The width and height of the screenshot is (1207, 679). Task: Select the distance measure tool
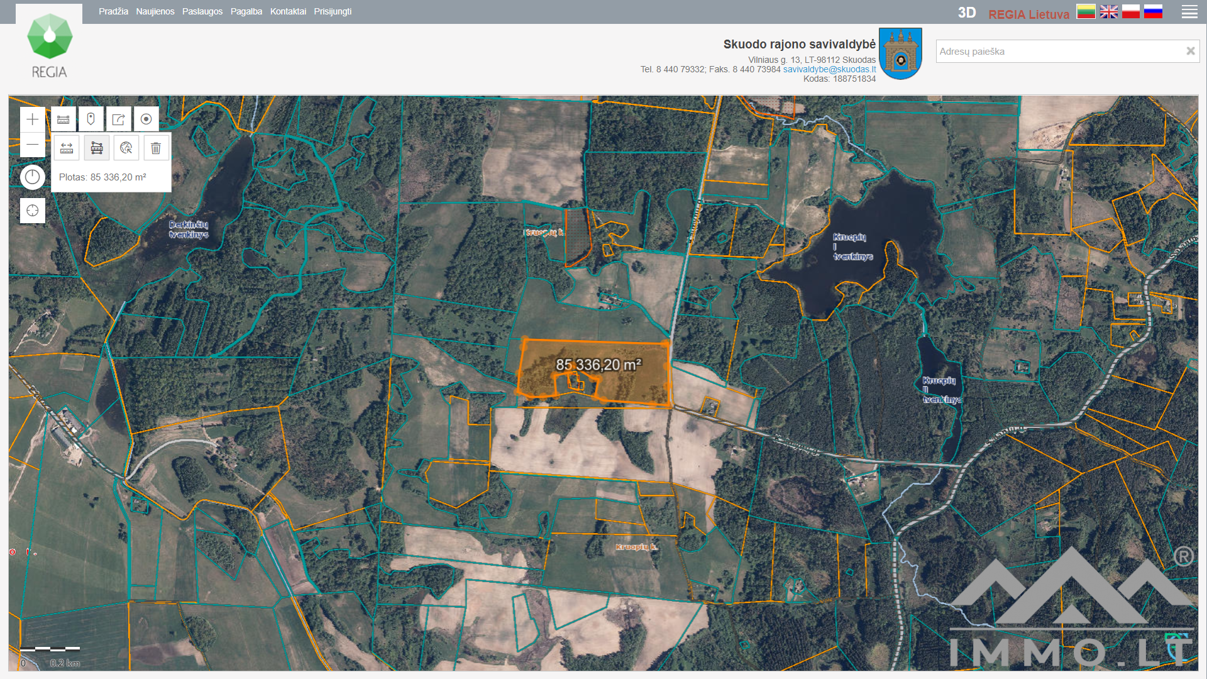click(x=67, y=148)
